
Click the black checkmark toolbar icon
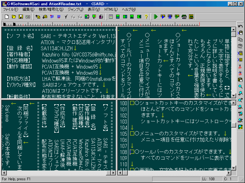pos(66,17)
